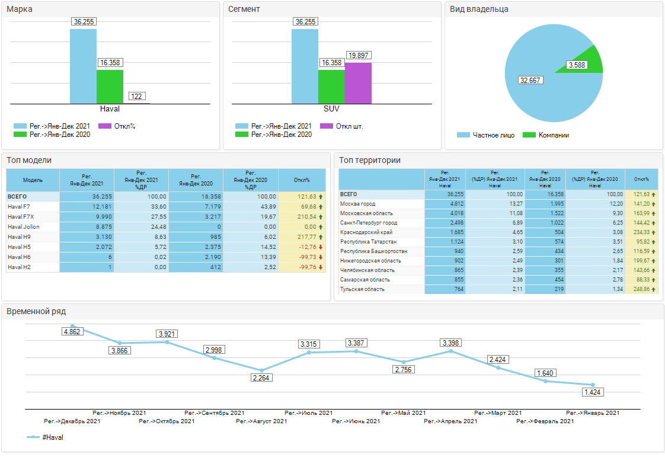Click the 4.862 point for Декабрь 2021
The width and height of the screenshot is (665, 470).
click(x=72, y=325)
